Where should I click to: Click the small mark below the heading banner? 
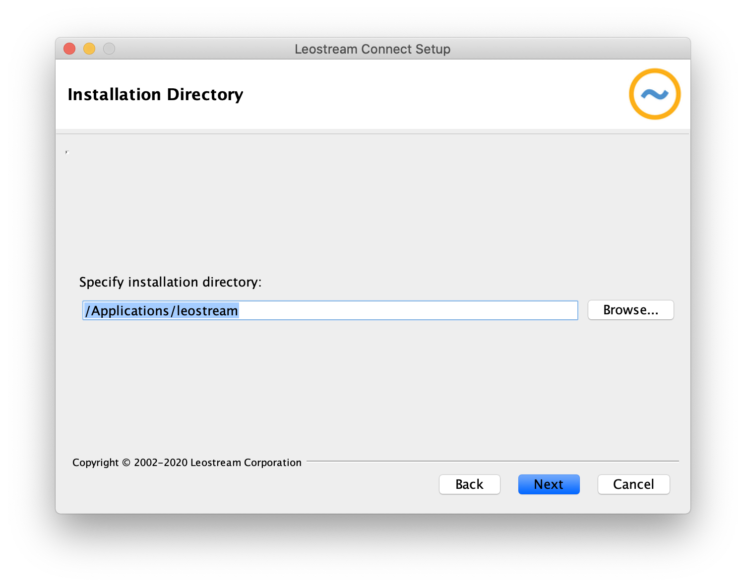67,152
